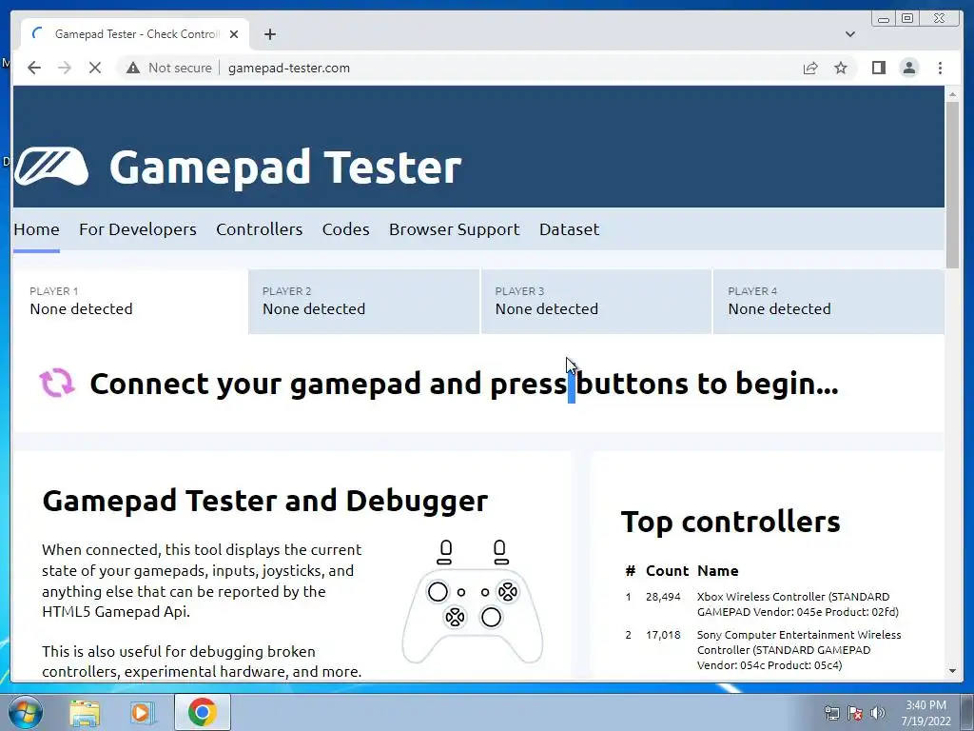The height and width of the screenshot is (731, 974).
Task: Click the count value 28,494
Action: (x=663, y=597)
